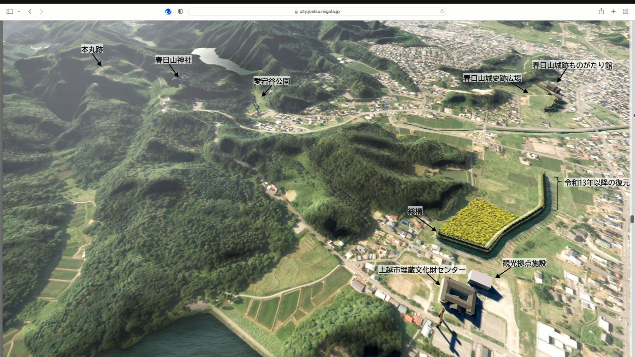
Task: Toggle the Safari sidebar icon
Action: pos(10,12)
